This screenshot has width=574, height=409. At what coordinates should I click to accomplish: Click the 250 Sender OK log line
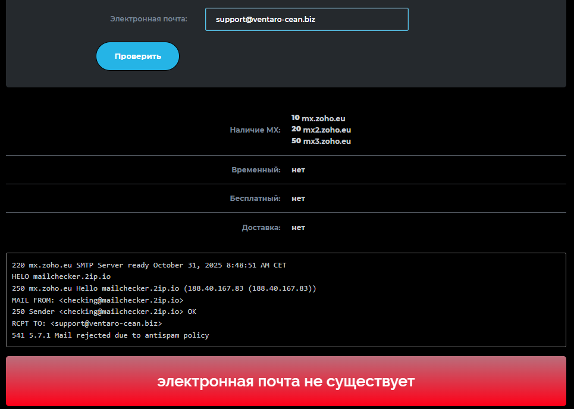coord(104,312)
